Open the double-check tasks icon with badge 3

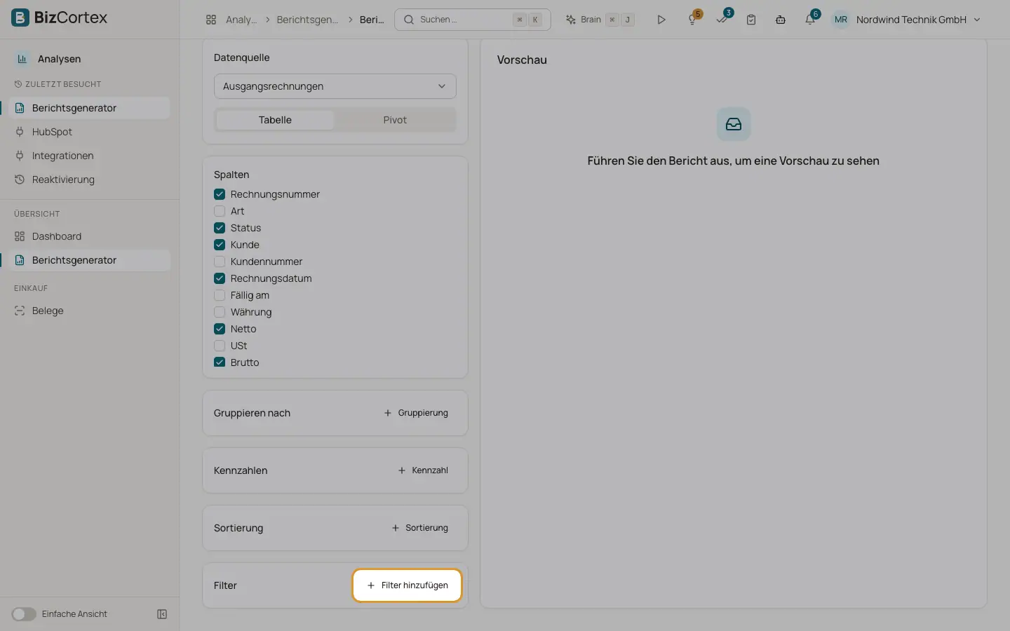tap(722, 18)
